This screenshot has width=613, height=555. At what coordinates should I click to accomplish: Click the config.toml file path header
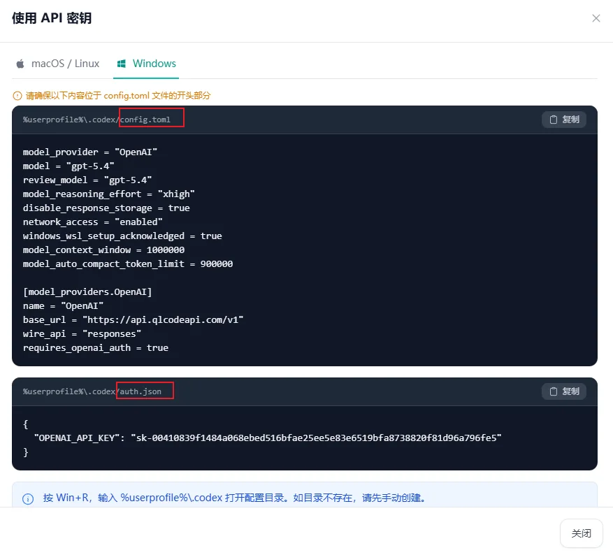click(96, 120)
